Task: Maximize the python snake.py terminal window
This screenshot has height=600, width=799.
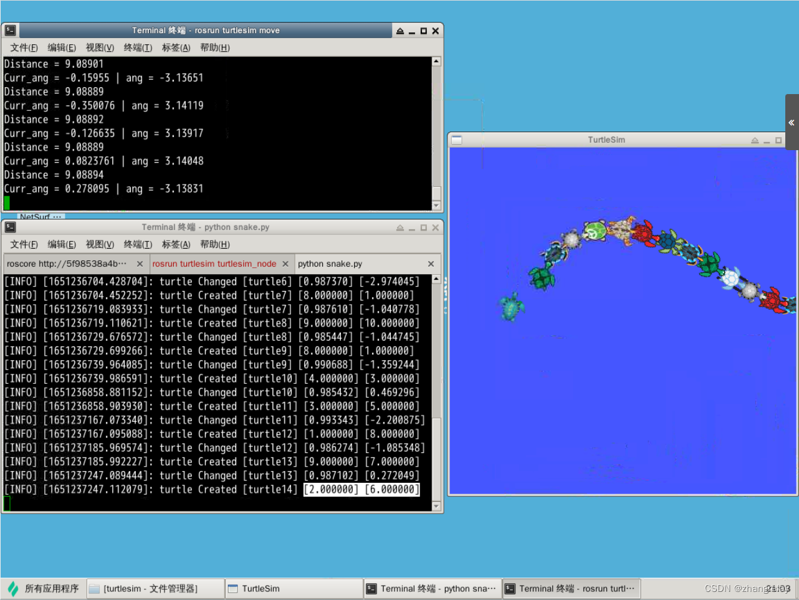Action: point(424,227)
